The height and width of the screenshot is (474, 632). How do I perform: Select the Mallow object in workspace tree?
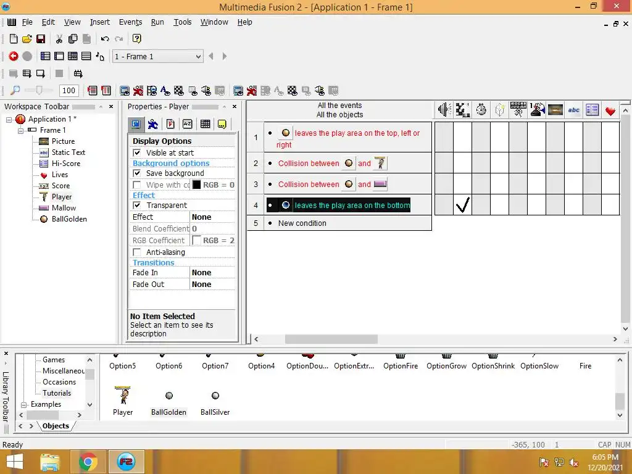point(64,208)
